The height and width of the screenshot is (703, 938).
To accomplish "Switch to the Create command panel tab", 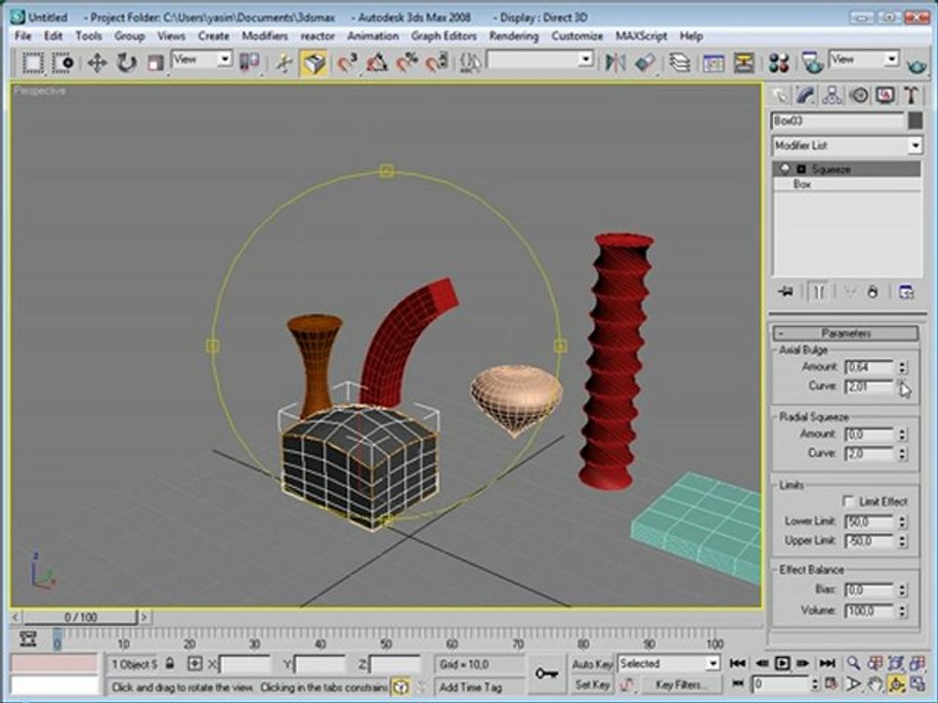I will point(780,96).
